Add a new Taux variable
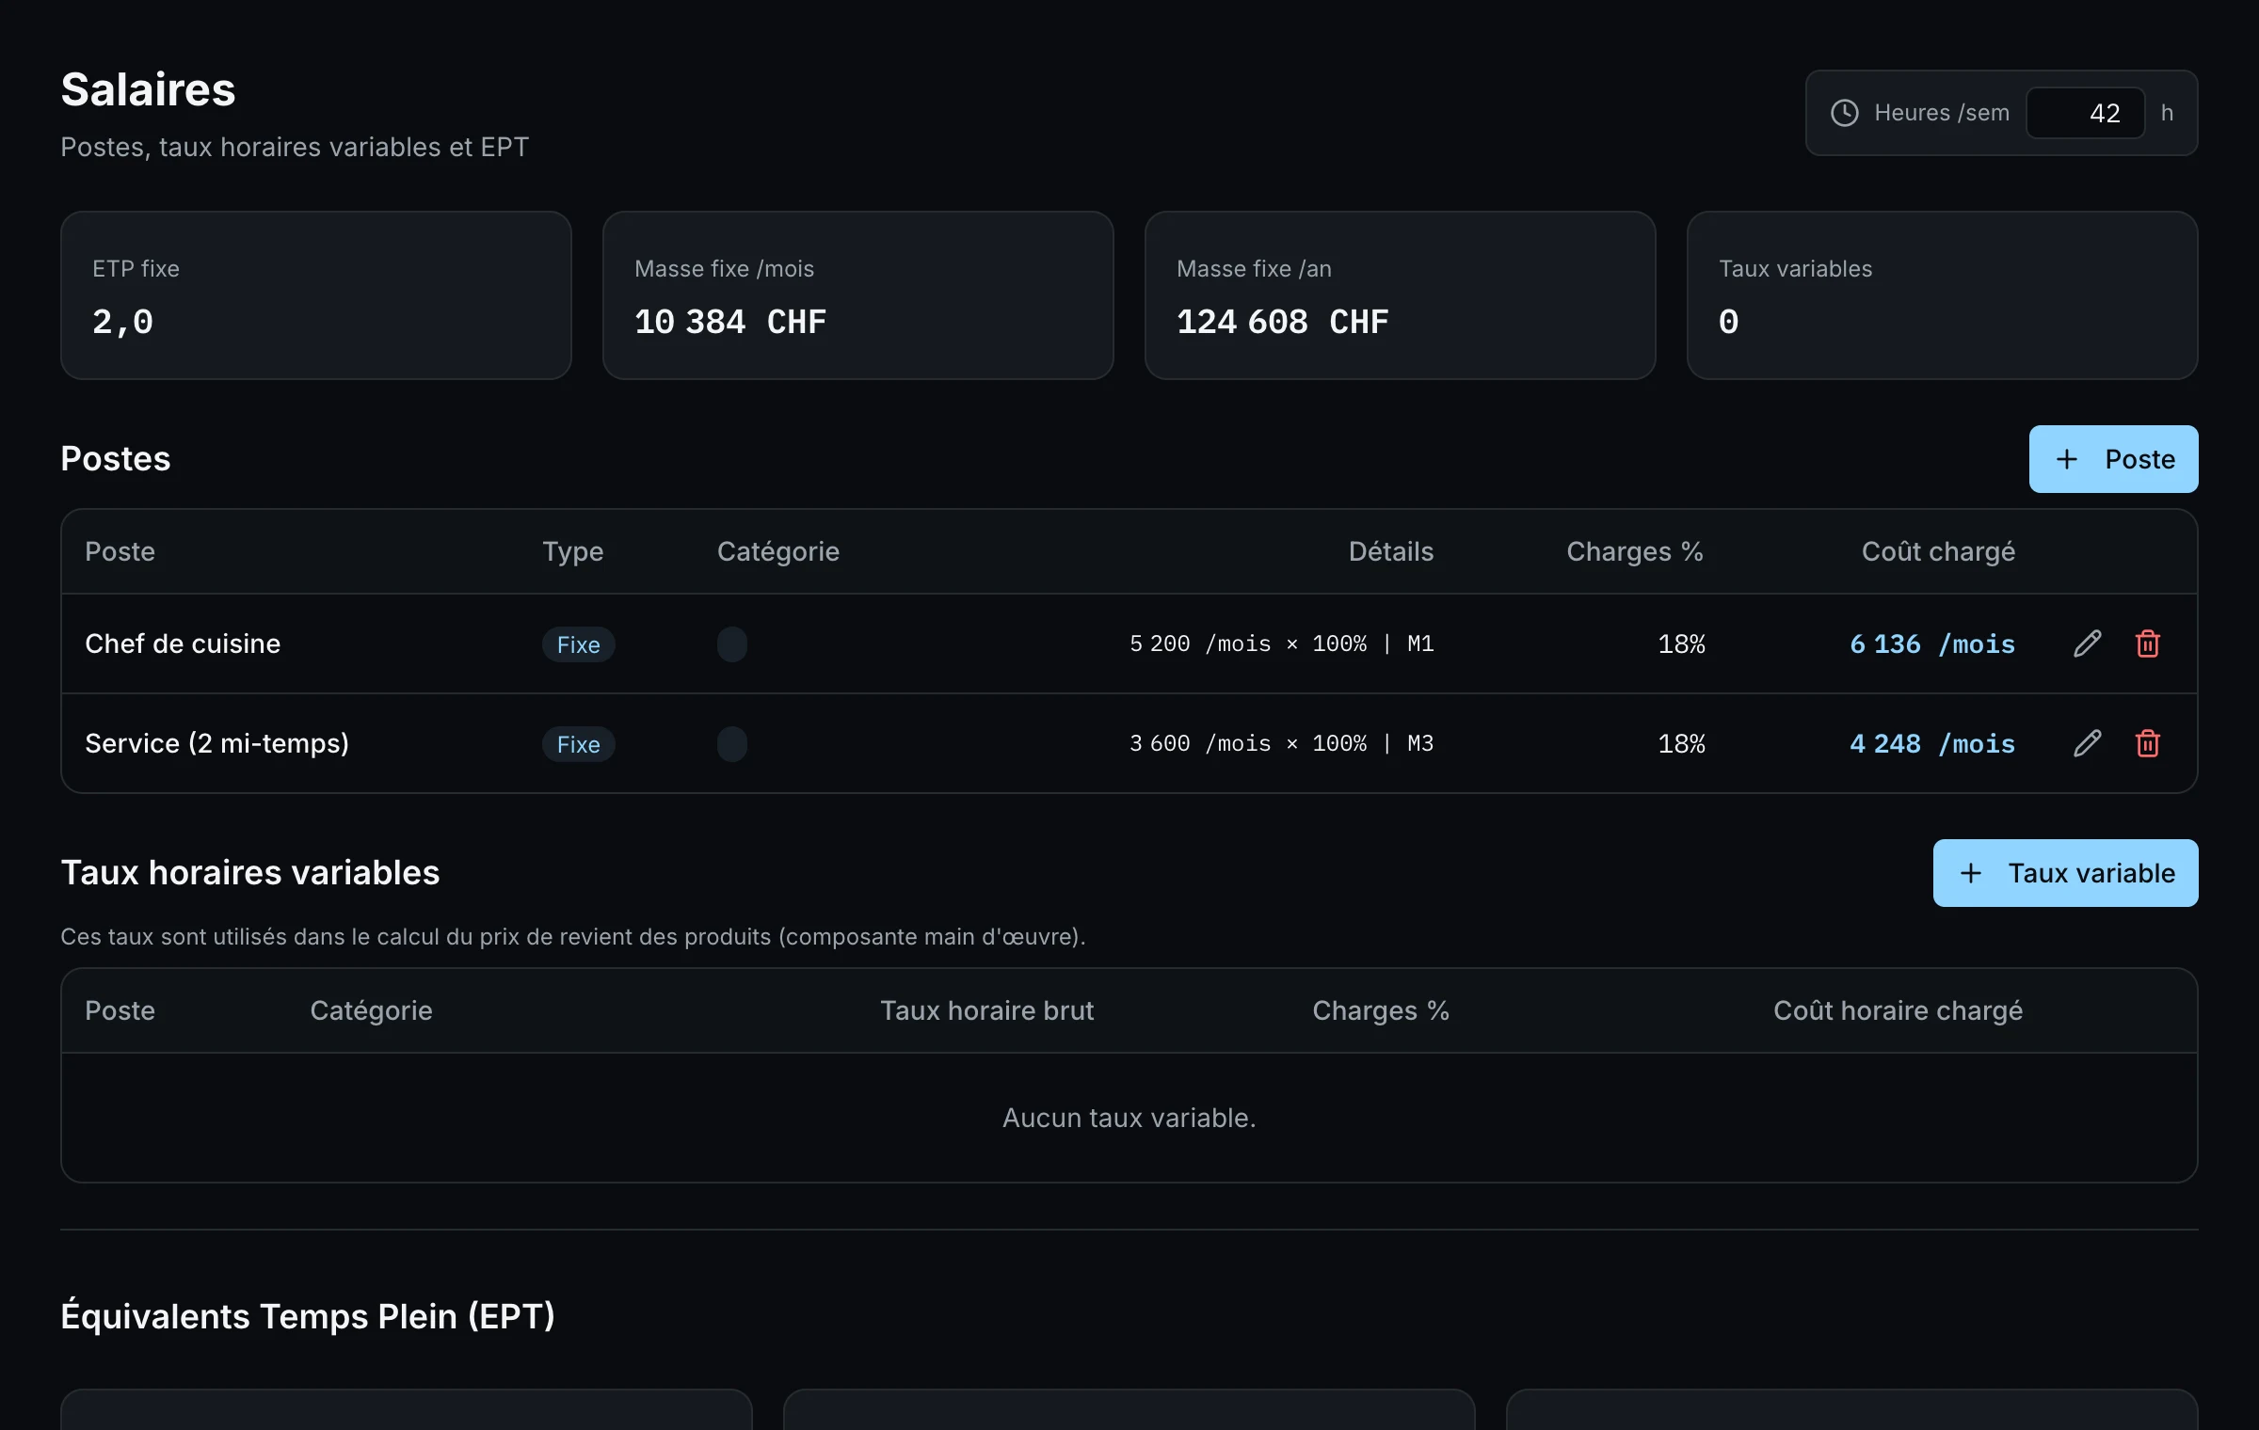Image resolution: width=2259 pixels, height=1430 pixels. pos(2065,873)
